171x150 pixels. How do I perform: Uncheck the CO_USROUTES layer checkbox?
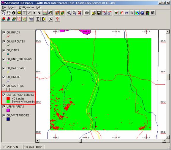(4, 42)
